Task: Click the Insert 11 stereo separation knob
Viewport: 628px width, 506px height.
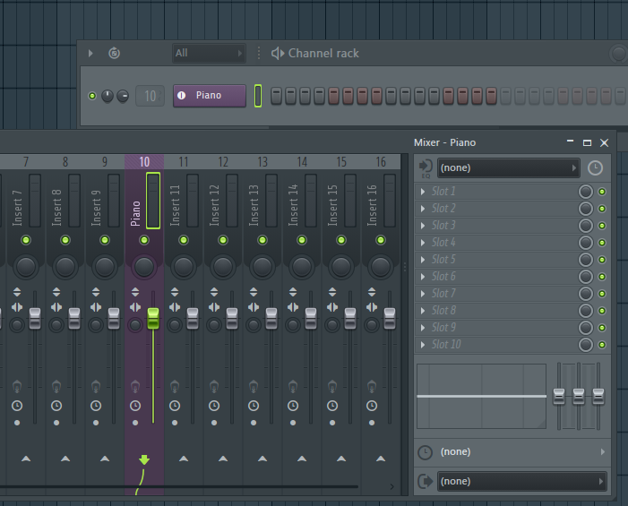Action: click(175, 325)
